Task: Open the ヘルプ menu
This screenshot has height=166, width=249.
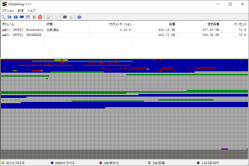Action: pyautogui.click(x=32, y=11)
